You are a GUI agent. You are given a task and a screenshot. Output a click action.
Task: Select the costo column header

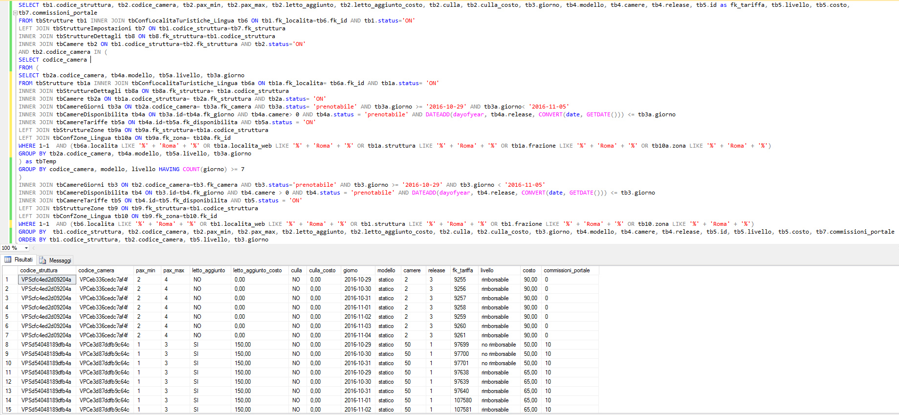pos(531,270)
